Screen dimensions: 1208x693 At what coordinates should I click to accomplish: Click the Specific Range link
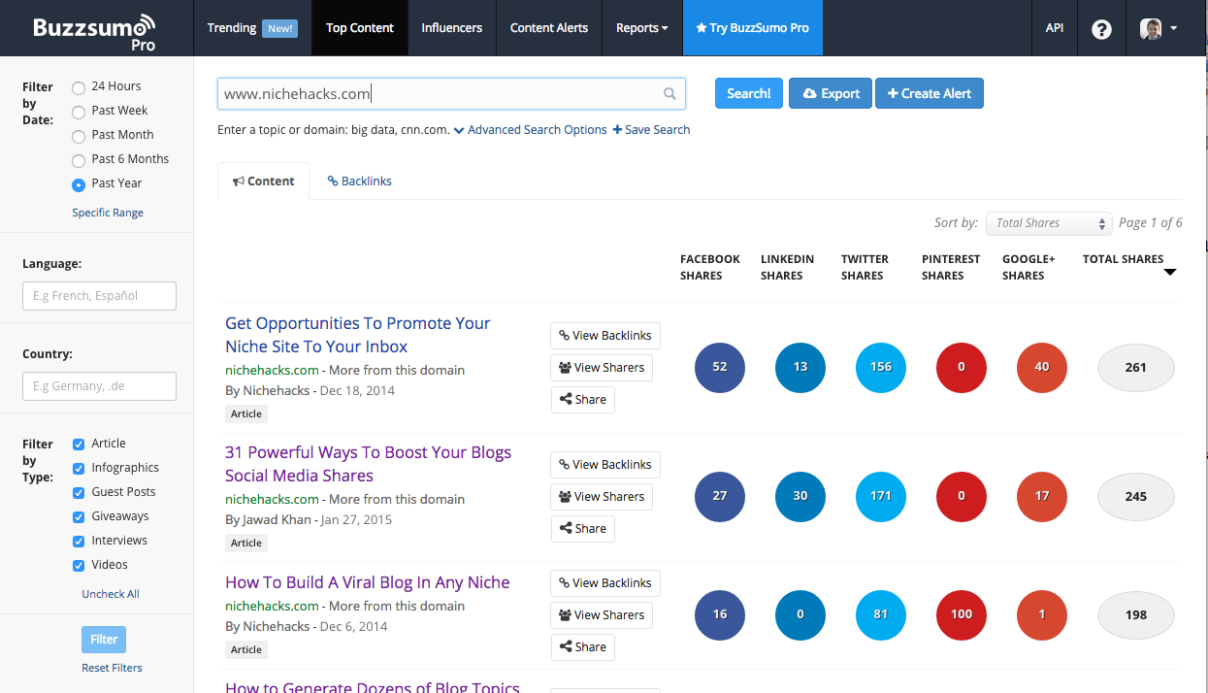108,213
